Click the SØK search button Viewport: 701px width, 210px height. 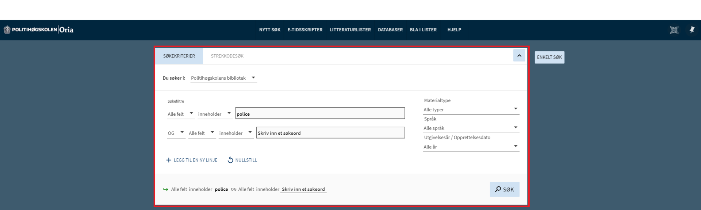click(x=505, y=189)
